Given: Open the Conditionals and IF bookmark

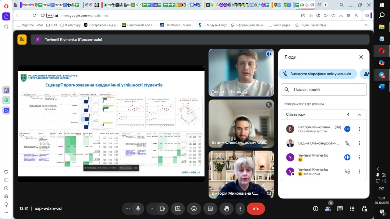Looking at the screenshot, I should point(139,25).
